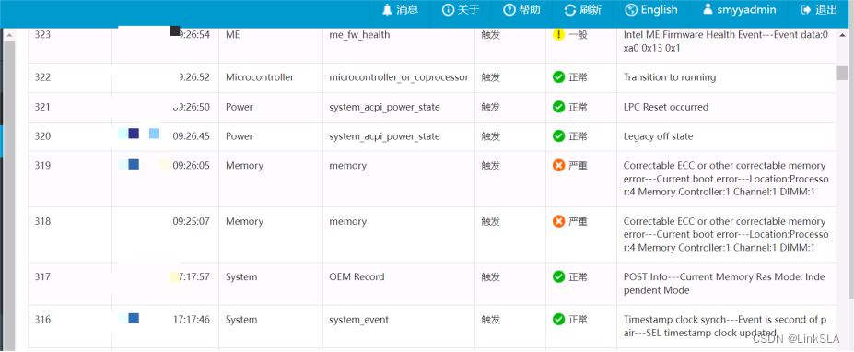Click POST Info Memory Ras Mode description
The width and height of the screenshot is (854, 352).
coord(724,283)
